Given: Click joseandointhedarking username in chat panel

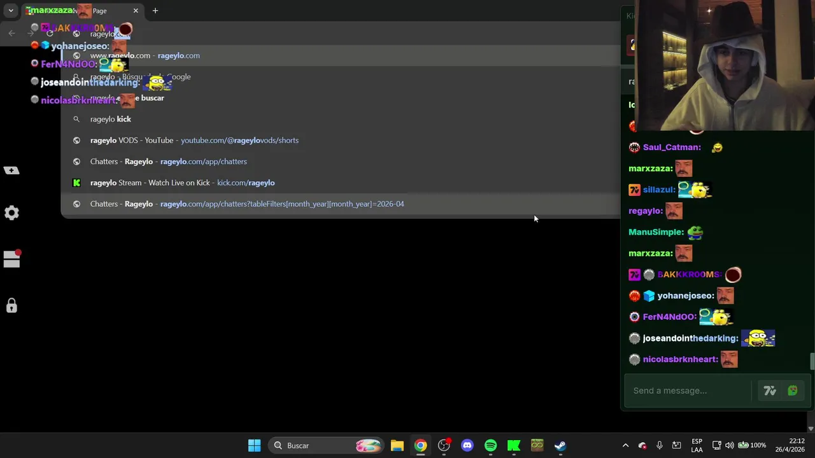Looking at the screenshot, I should [x=690, y=338].
